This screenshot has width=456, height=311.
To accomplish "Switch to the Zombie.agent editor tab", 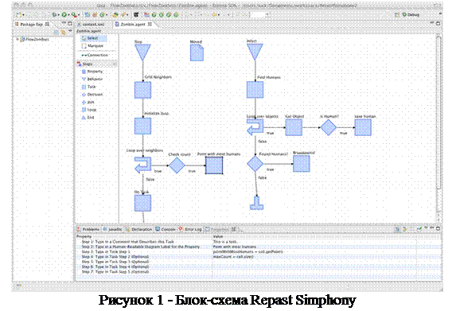I will pyautogui.click(x=133, y=24).
